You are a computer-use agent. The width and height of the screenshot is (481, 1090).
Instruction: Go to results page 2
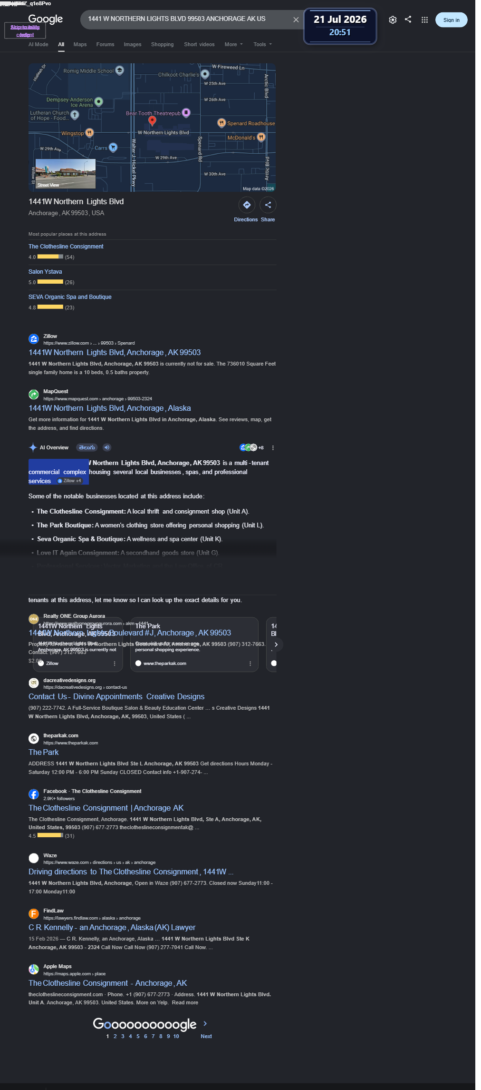point(115,1036)
